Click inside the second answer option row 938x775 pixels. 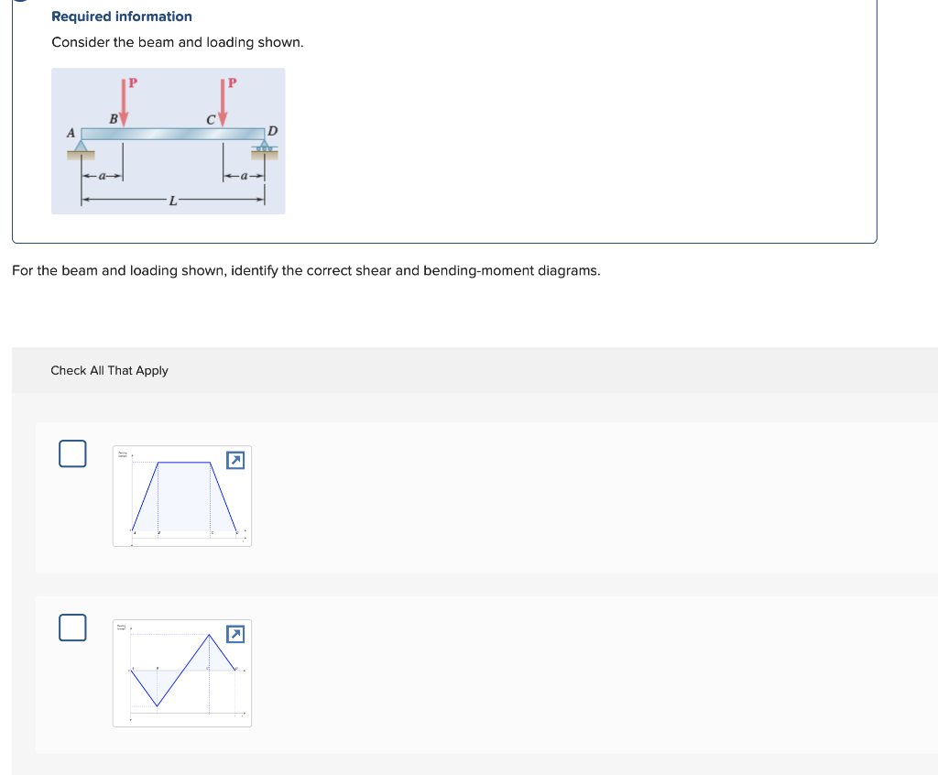pyautogui.click(x=458, y=673)
